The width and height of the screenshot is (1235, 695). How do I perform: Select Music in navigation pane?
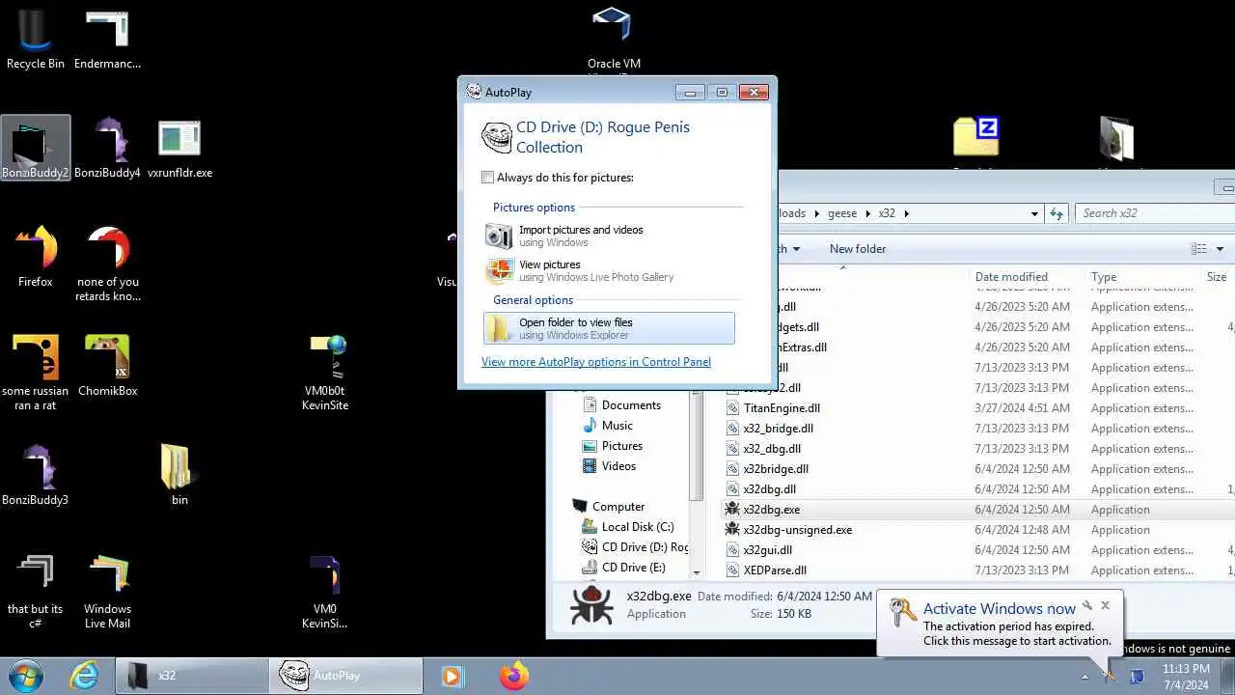pyautogui.click(x=608, y=426)
